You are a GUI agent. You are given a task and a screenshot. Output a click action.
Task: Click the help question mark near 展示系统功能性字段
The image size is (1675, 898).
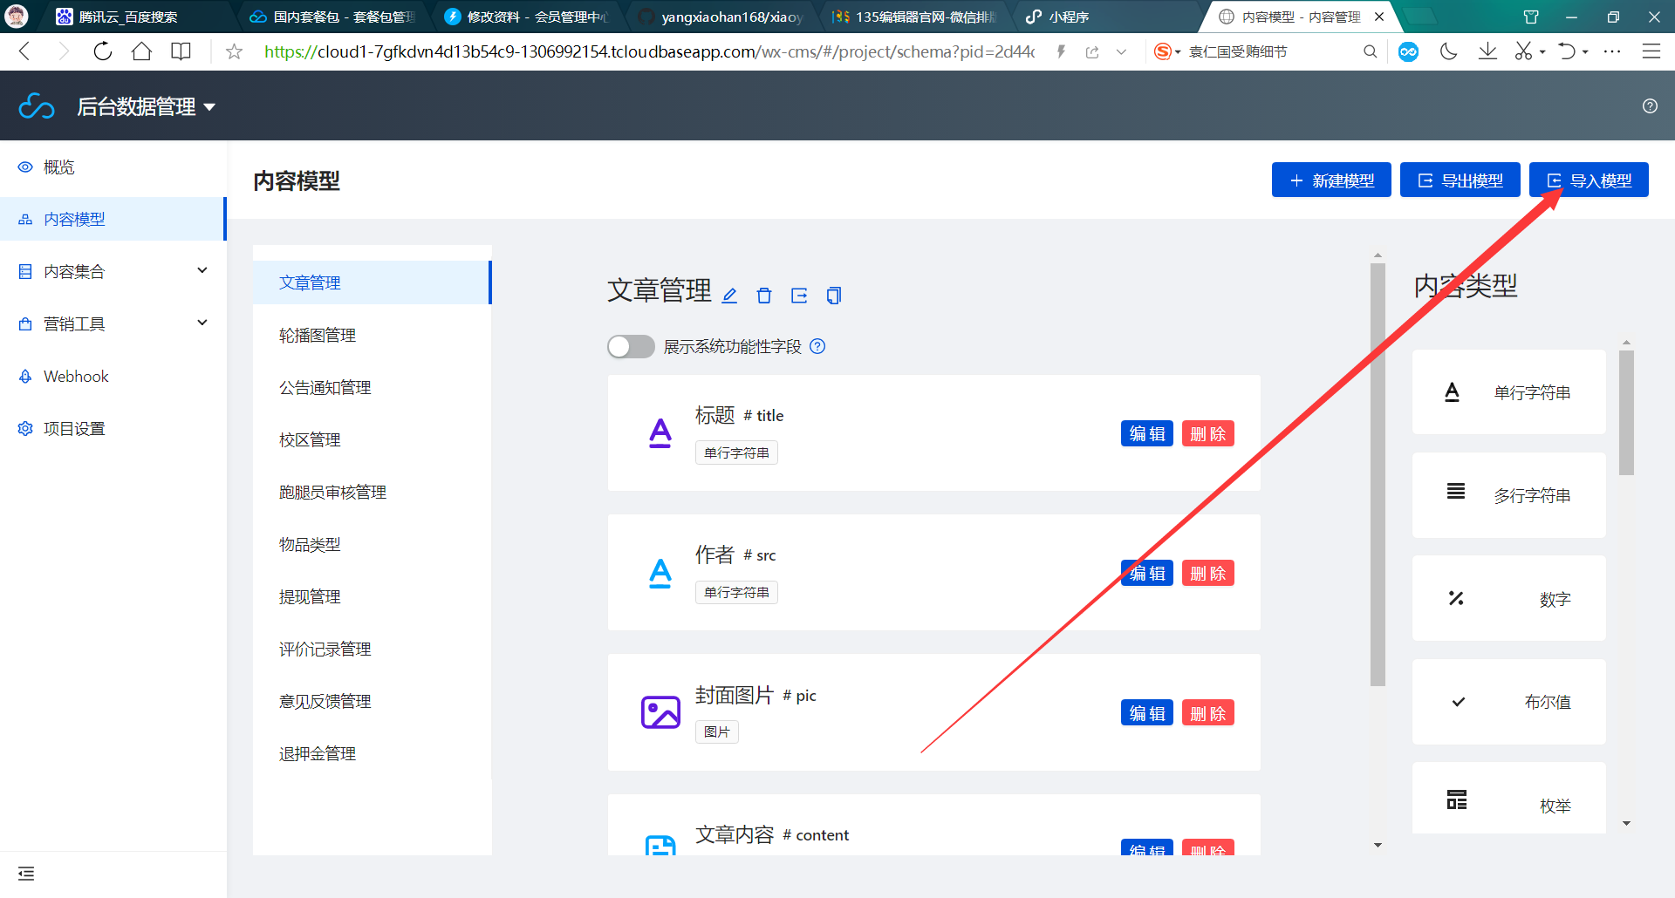coord(817,346)
